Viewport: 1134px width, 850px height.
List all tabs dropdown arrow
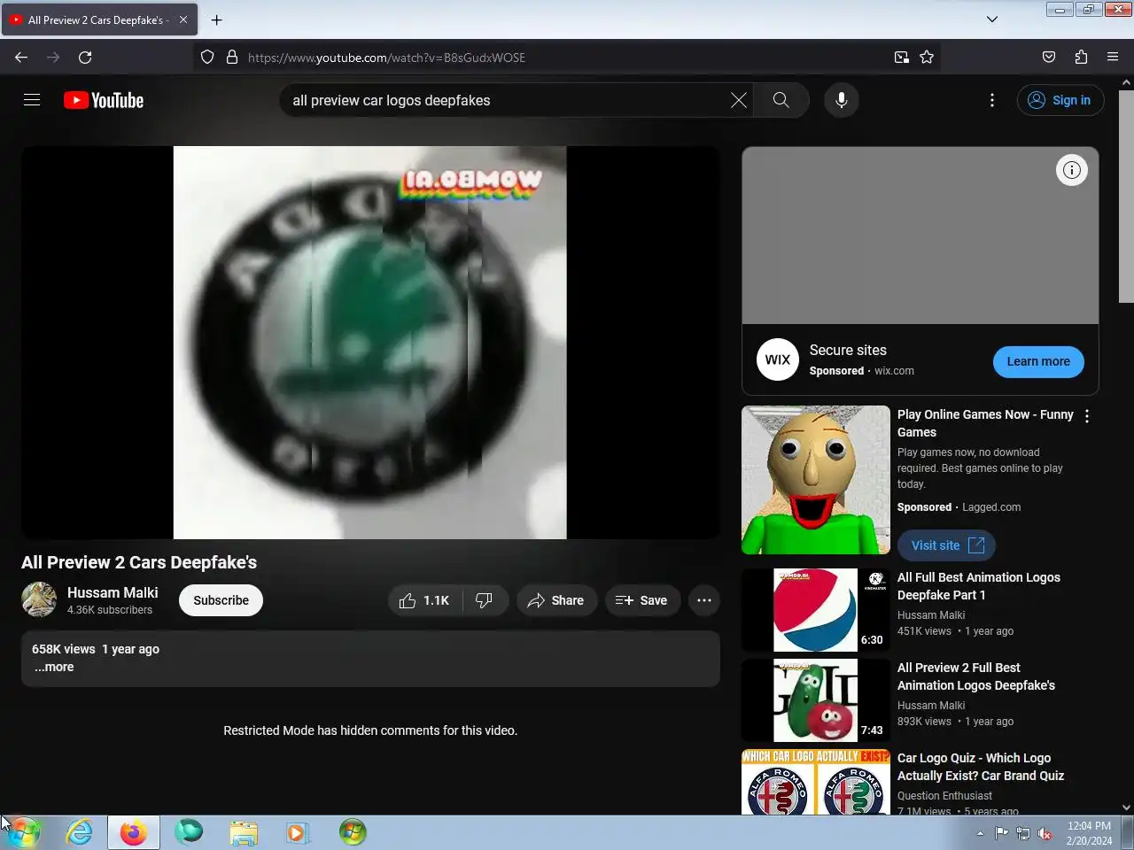(x=992, y=19)
